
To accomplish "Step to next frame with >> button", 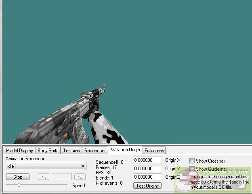I will coord(80,177).
